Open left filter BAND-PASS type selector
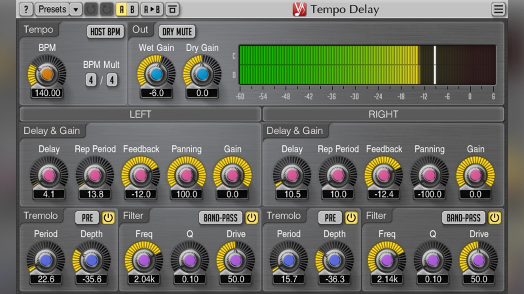The image size is (524, 294). [221, 218]
